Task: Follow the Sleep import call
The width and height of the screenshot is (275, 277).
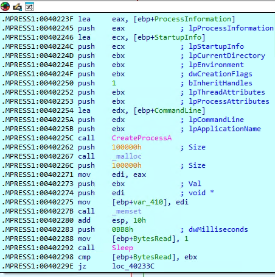Action: (122, 248)
